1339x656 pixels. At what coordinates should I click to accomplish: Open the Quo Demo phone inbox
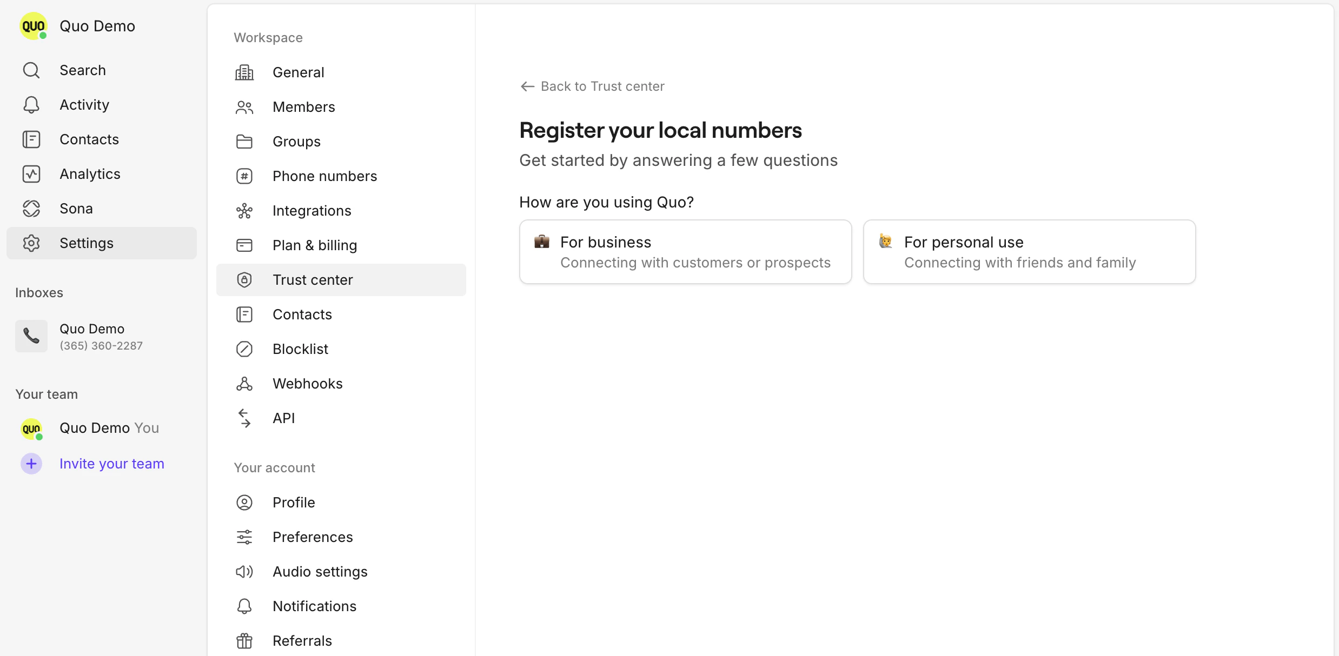pyautogui.click(x=92, y=336)
